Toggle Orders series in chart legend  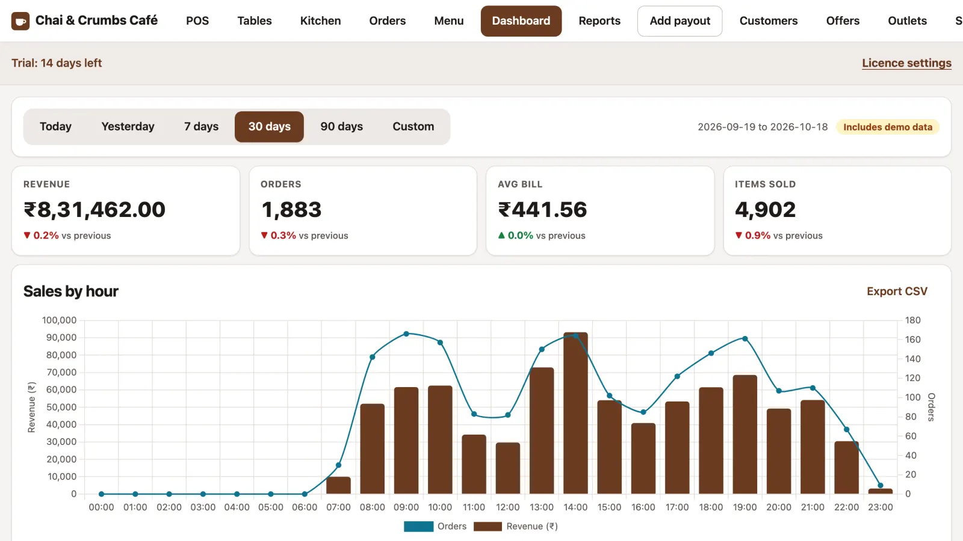(435, 527)
